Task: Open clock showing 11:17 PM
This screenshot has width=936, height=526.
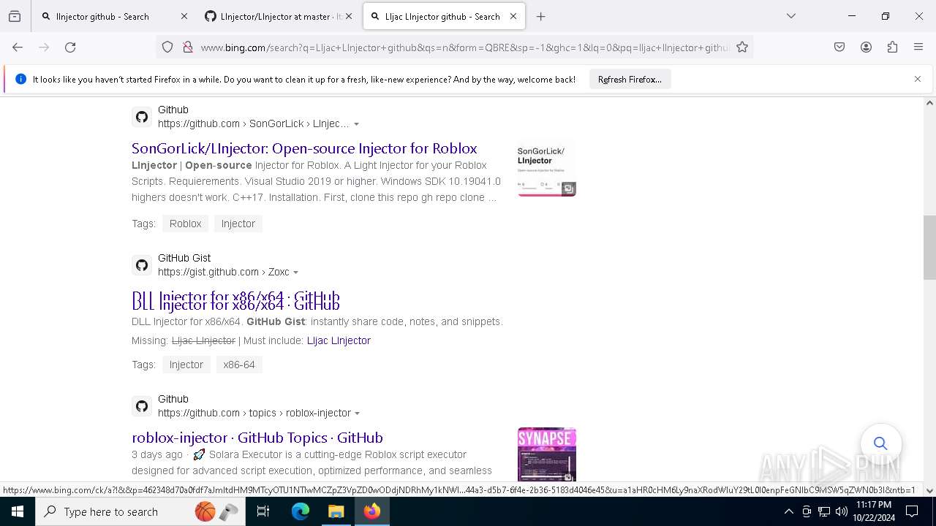Action: tap(873, 511)
